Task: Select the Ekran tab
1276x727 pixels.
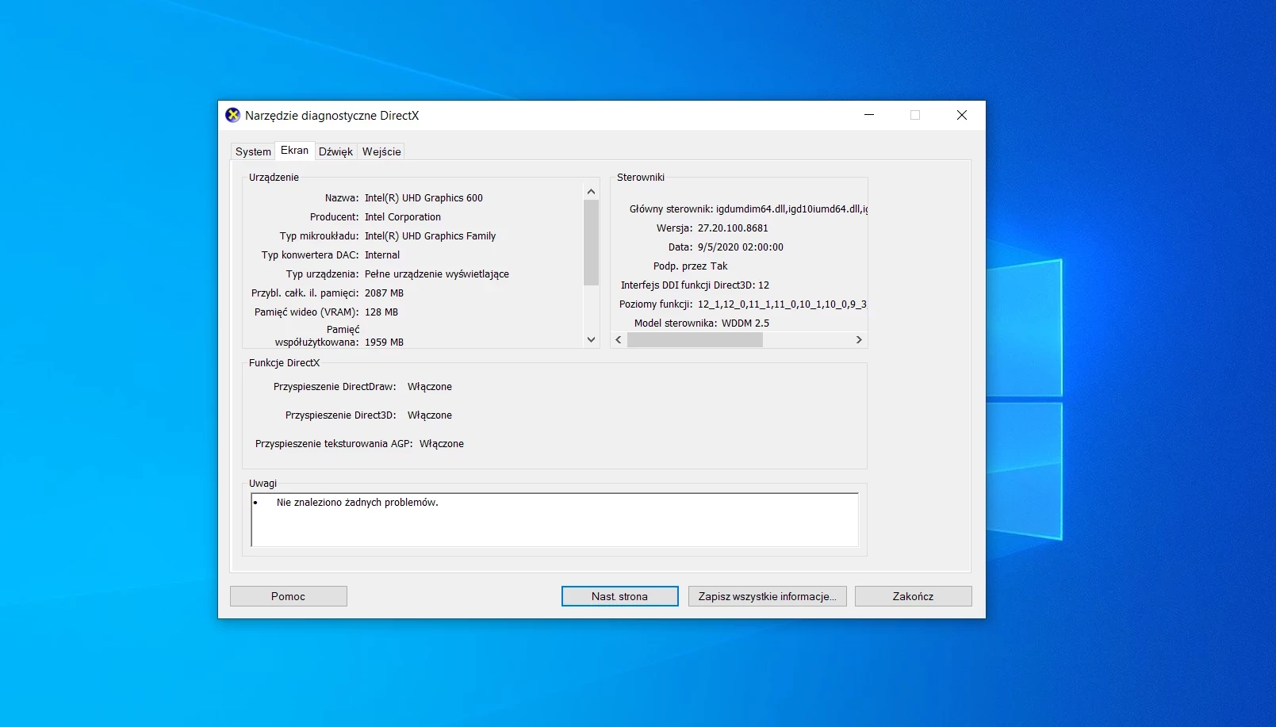Action: point(294,150)
